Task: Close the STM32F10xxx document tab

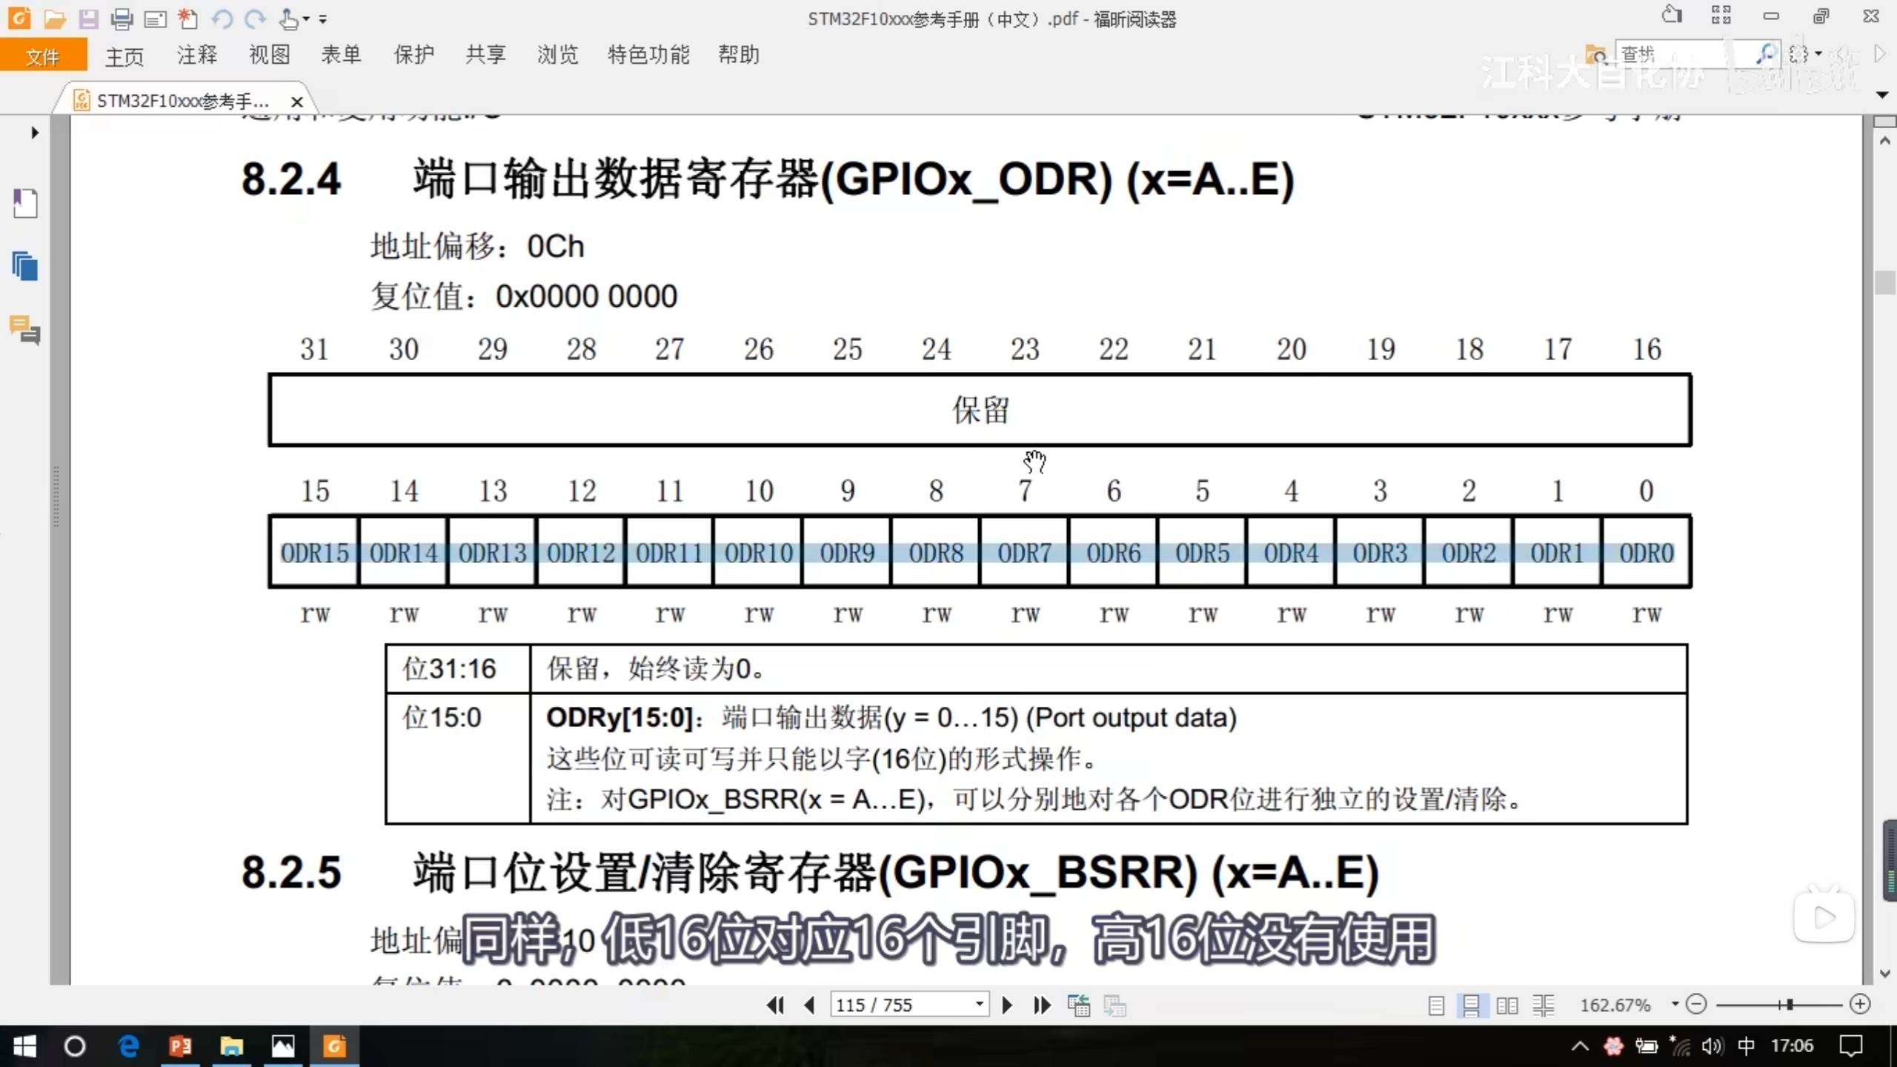Action: click(297, 102)
